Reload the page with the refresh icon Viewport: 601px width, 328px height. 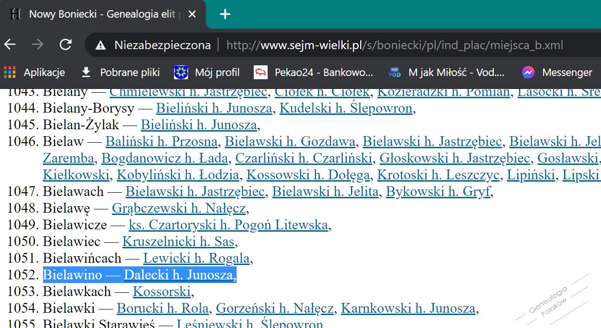click(x=66, y=45)
